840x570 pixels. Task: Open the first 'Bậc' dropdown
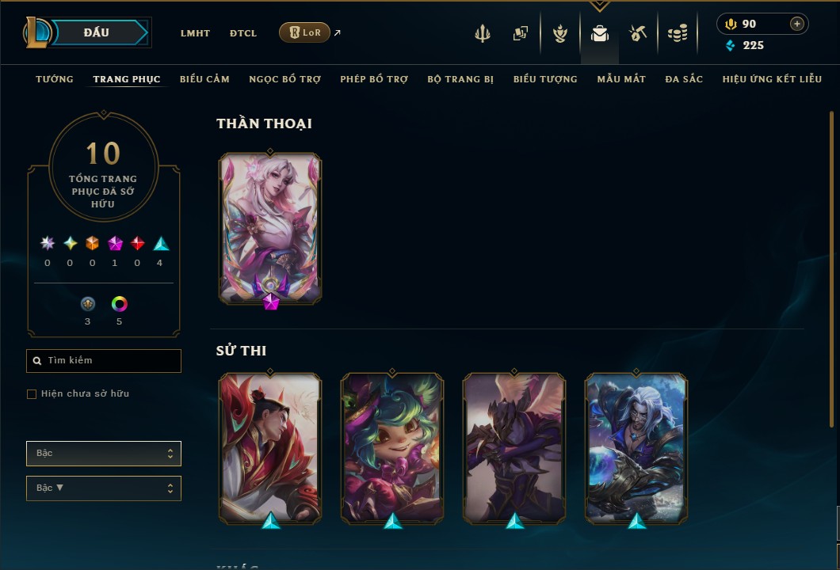point(103,454)
